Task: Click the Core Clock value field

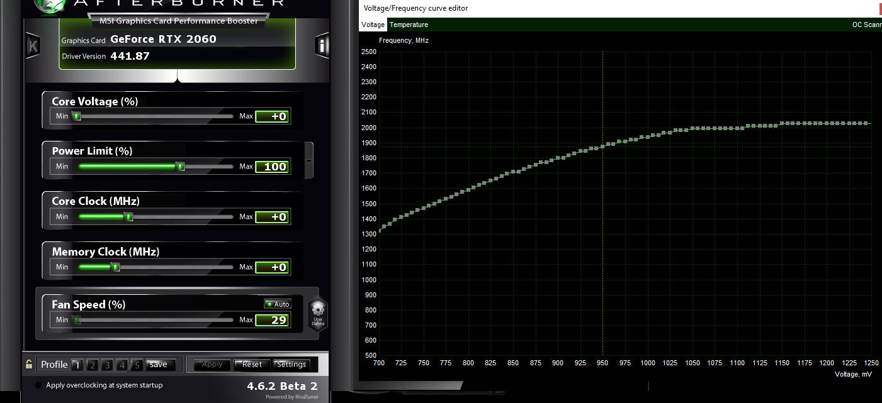Action: click(x=272, y=217)
